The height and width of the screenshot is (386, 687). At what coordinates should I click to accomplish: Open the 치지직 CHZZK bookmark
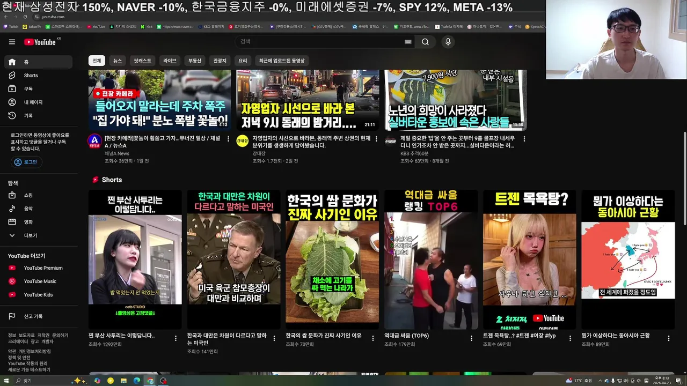point(123,26)
